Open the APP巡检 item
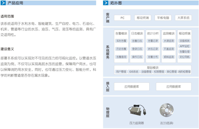 (x=184, y=46)
